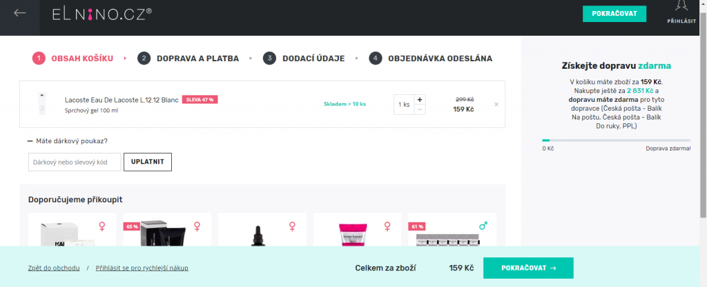Viewport: 707px width, 287px height.
Task: Click the Skladem > 10 ks text
Action: (x=345, y=104)
